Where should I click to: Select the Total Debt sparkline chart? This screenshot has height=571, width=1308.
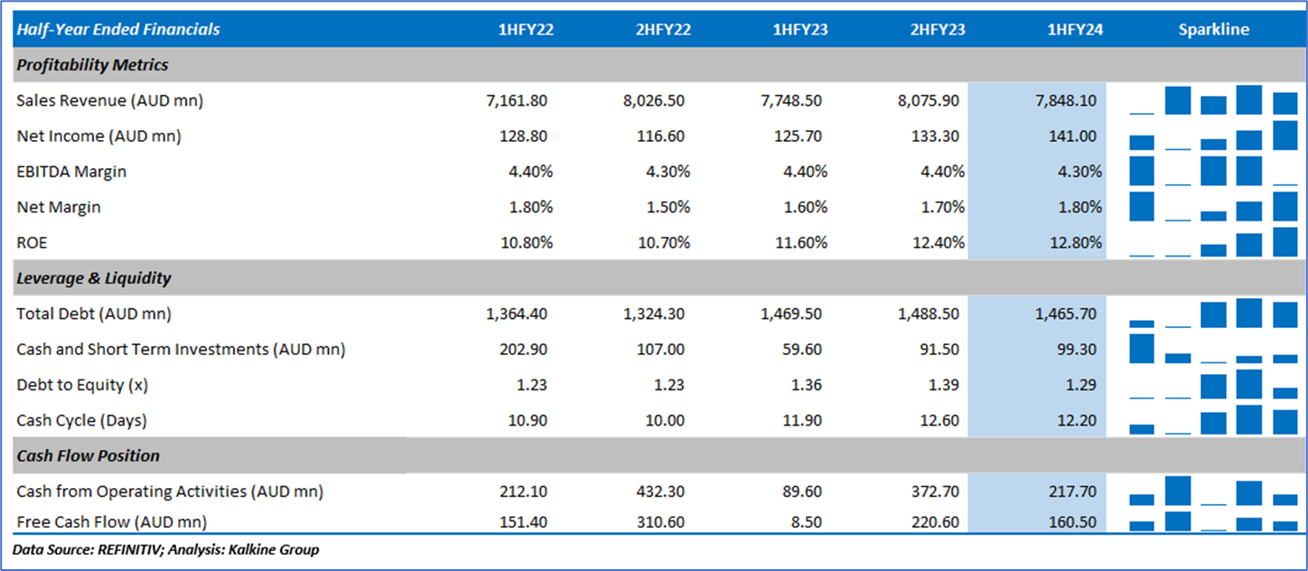(1213, 314)
